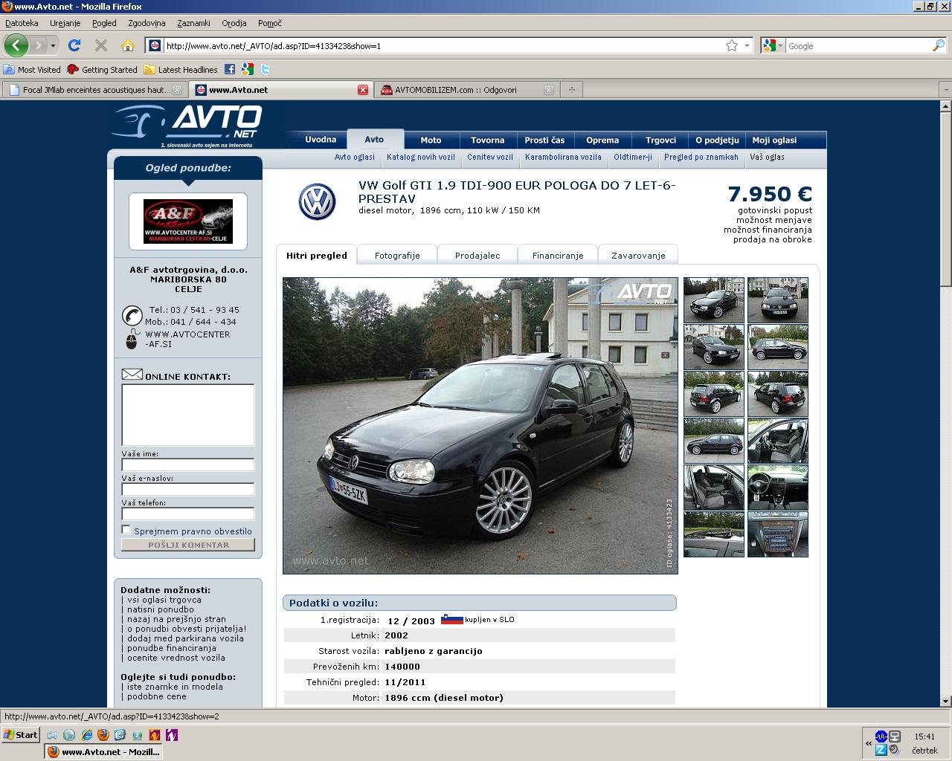Viewport: 952px width, 761px height.
Task: Click the WWW.AVTOCENTER-AF.SI website link
Action: (187, 339)
